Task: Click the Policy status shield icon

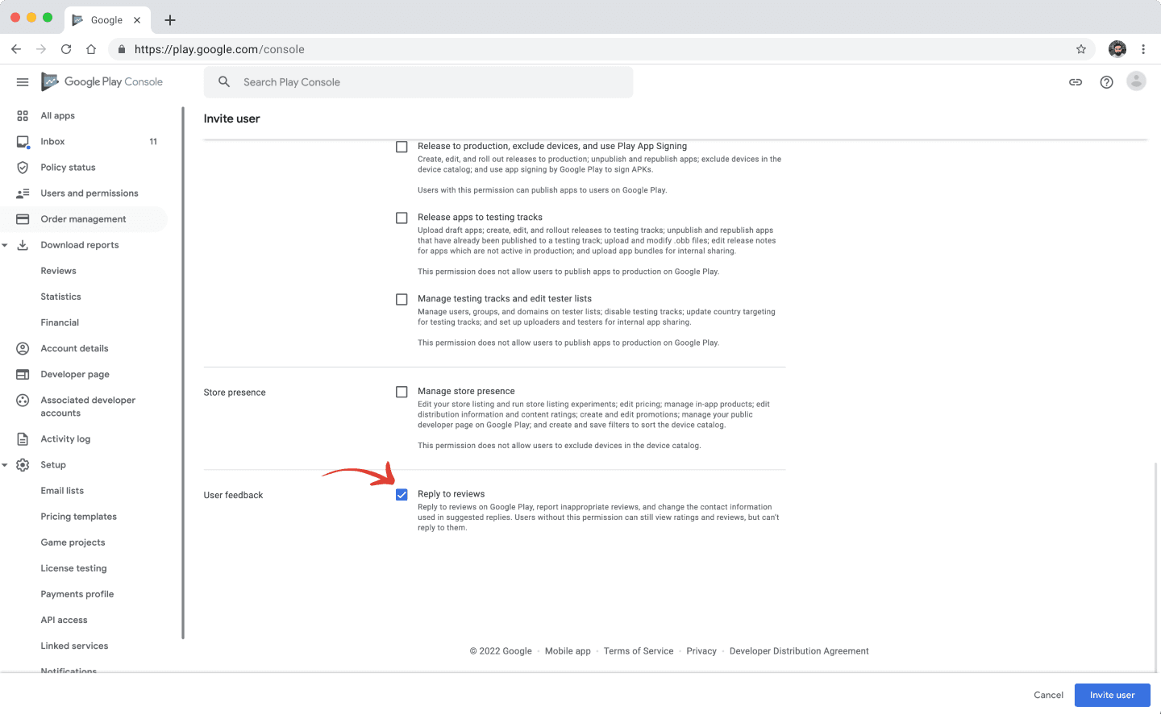Action: pos(23,168)
